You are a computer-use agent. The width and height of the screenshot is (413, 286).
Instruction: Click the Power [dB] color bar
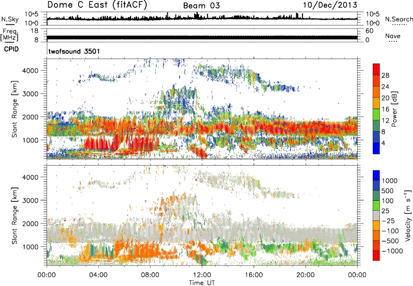(x=376, y=109)
